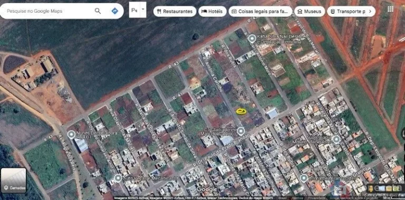Select the Auto Peças e Mecânica JJ pin
Screen dimensions: 405x200
pos(118,178)
